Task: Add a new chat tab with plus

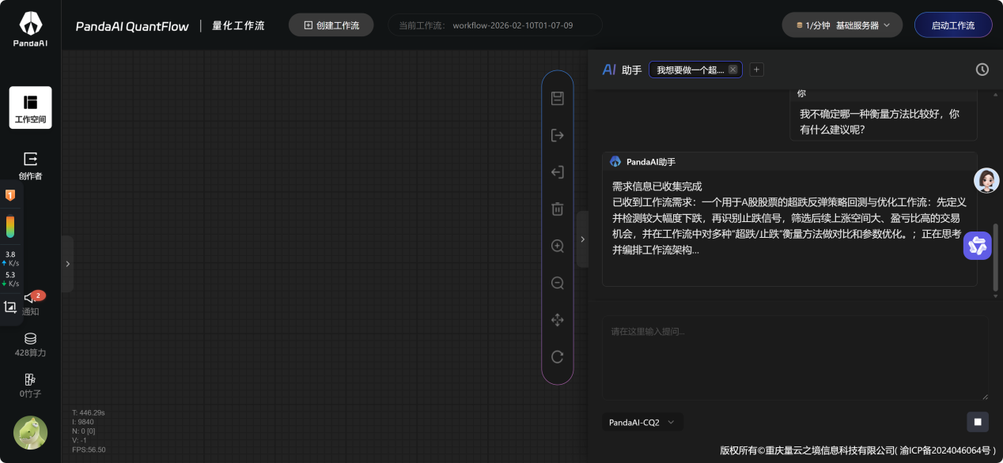Action: [x=756, y=70]
